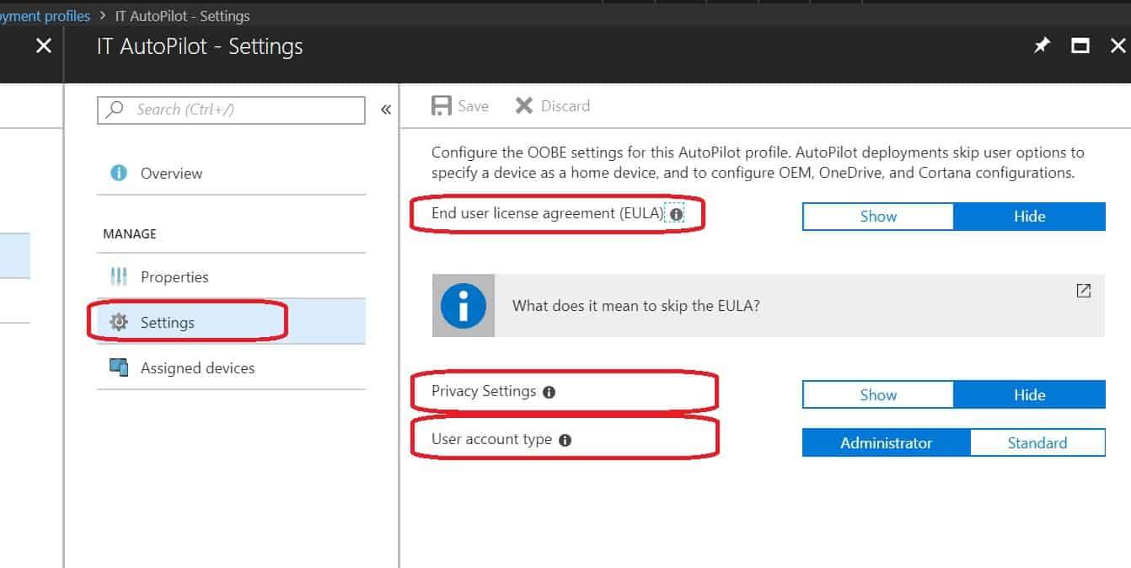Click the Save button label
The image size is (1131, 568).
click(473, 106)
